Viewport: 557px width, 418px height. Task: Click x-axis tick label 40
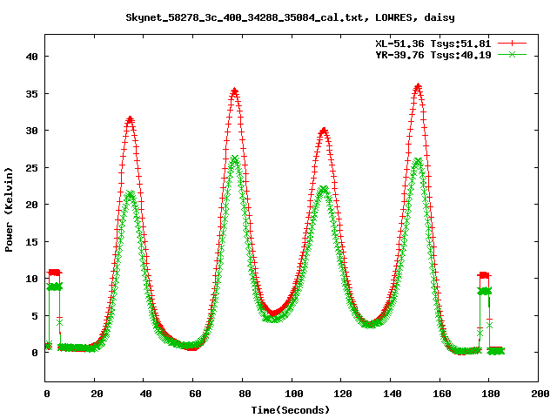coord(145,394)
